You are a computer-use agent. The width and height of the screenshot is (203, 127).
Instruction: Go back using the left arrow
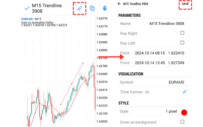(x=119, y=4)
